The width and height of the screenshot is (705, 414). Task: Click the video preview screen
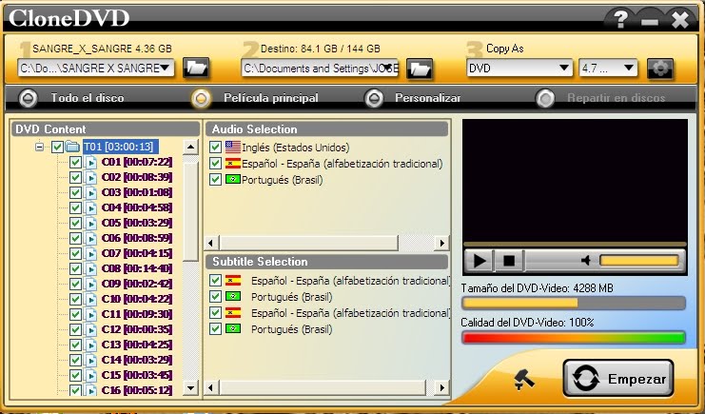[575, 180]
